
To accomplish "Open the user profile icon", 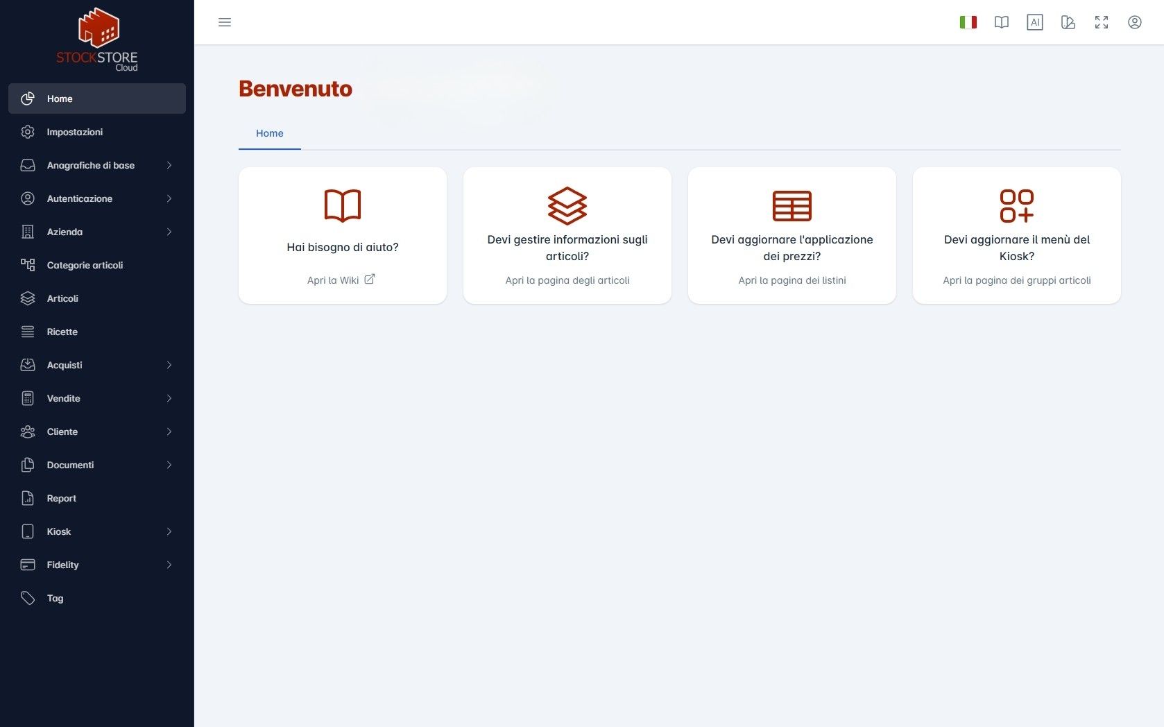I will (x=1135, y=22).
